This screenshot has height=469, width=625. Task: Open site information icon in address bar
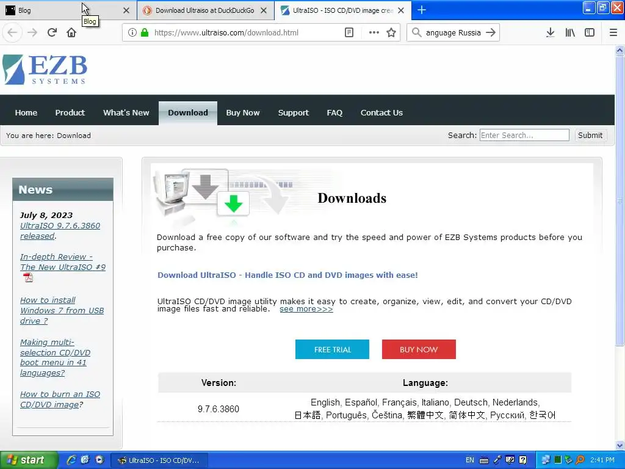(132, 32)
